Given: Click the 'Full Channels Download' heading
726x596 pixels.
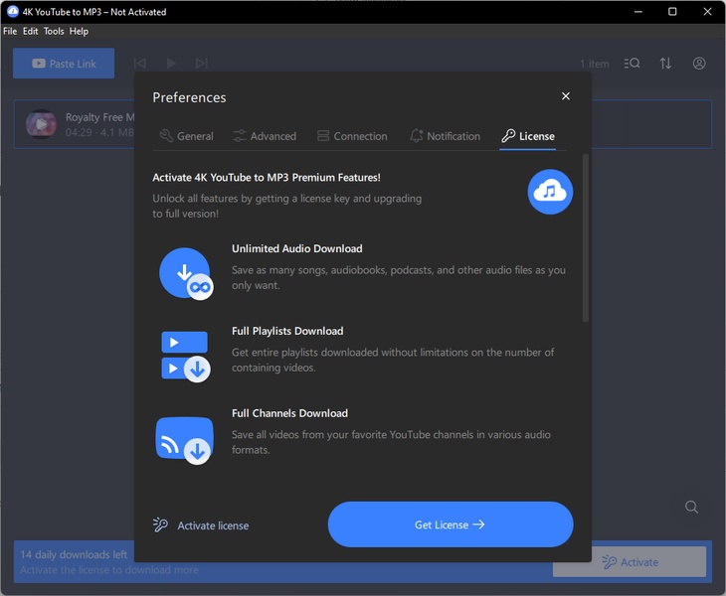Looking at the screenshot, I should click(289, 413).
